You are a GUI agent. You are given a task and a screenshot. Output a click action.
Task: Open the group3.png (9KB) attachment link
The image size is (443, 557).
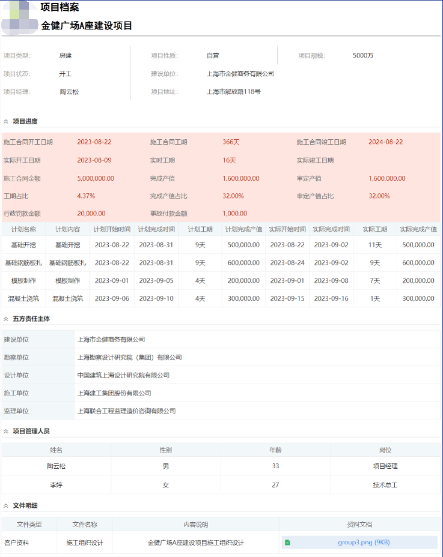point(364,543)
